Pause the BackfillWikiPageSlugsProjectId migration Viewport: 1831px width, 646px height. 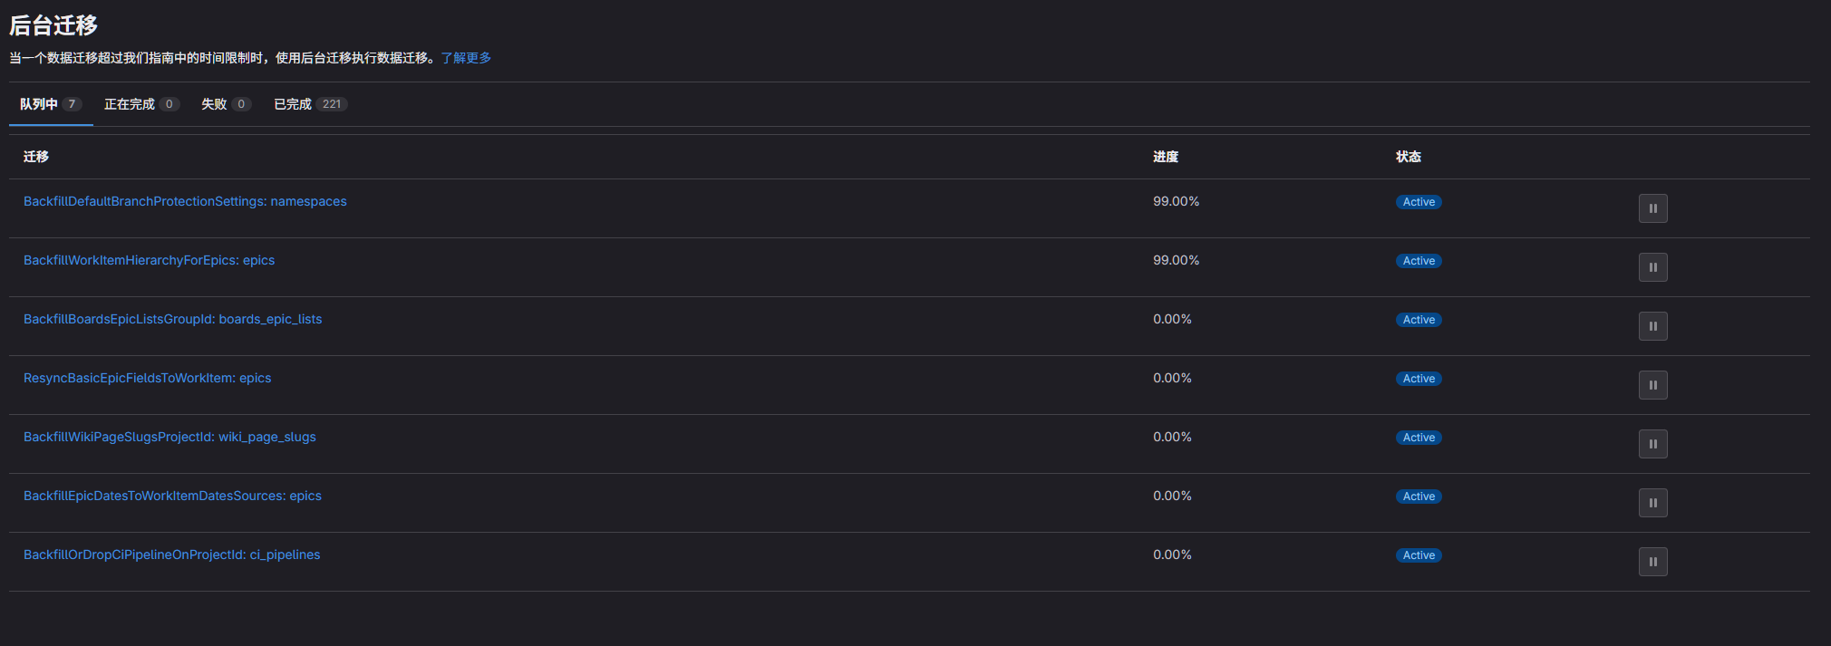click(1652, 444)
